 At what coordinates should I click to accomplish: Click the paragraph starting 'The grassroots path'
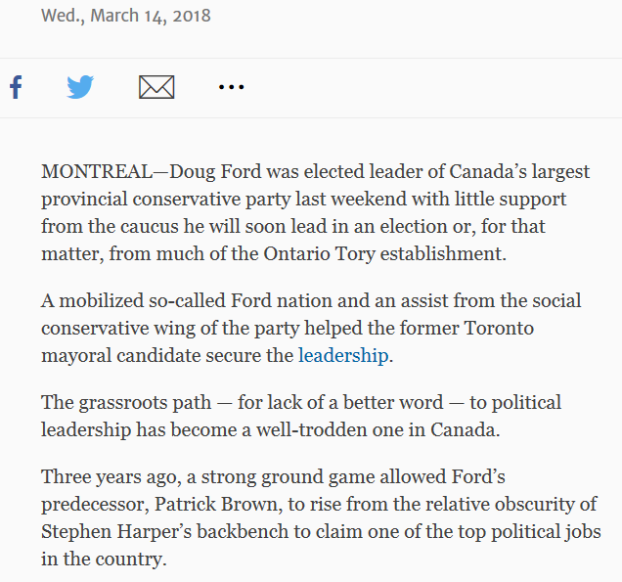pyautogui.click(x=301, y=416)
